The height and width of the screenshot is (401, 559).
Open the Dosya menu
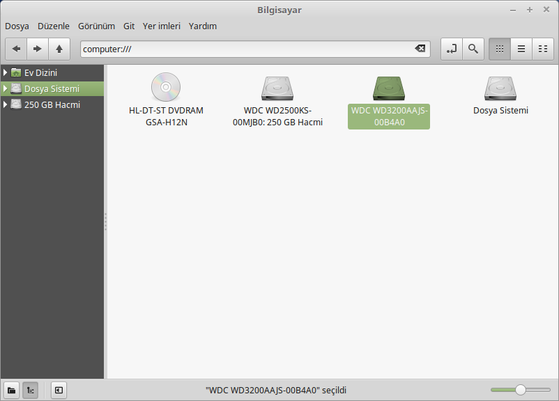point(17,26)
